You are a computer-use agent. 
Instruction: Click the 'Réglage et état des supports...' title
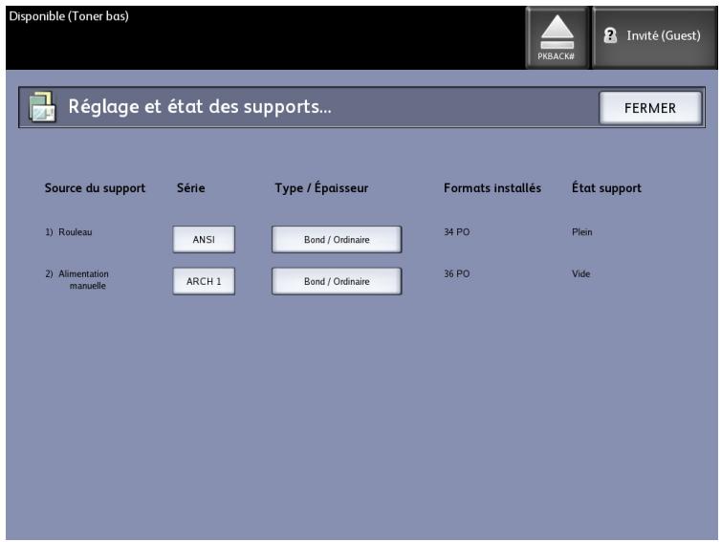coord(200,107)
